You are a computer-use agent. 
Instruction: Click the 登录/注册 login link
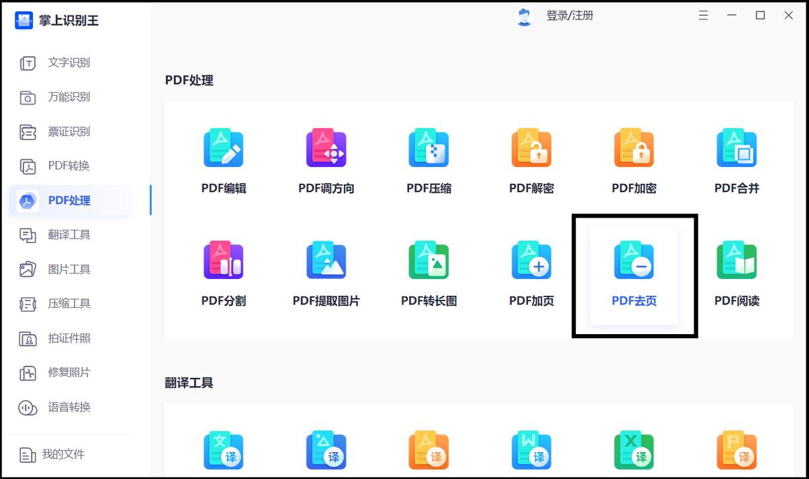coord(570,15)
